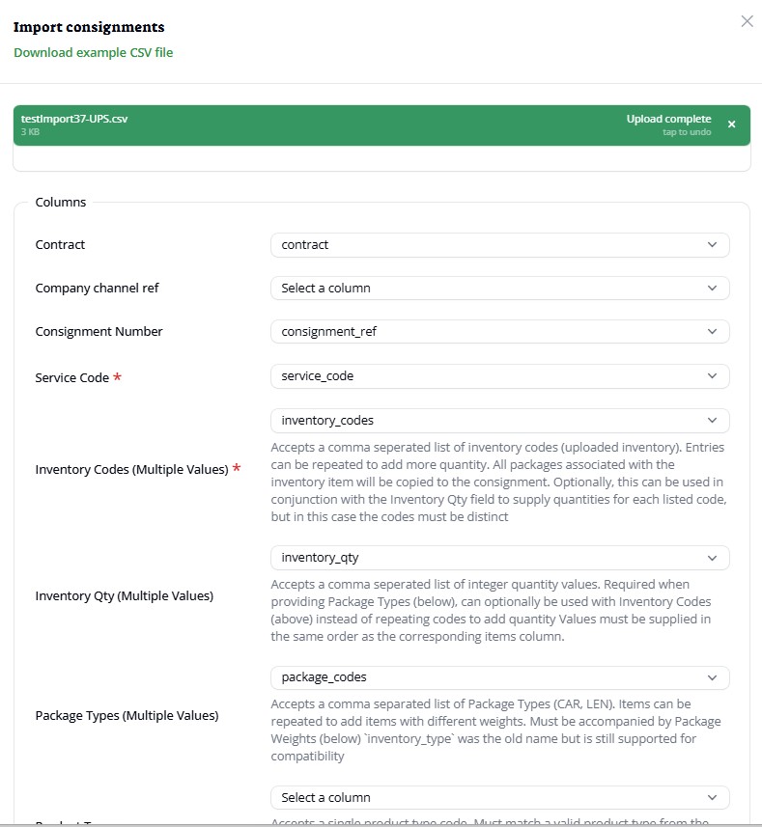
Task: Close the Import consignments dialog
Action: [x=747, y=21]
